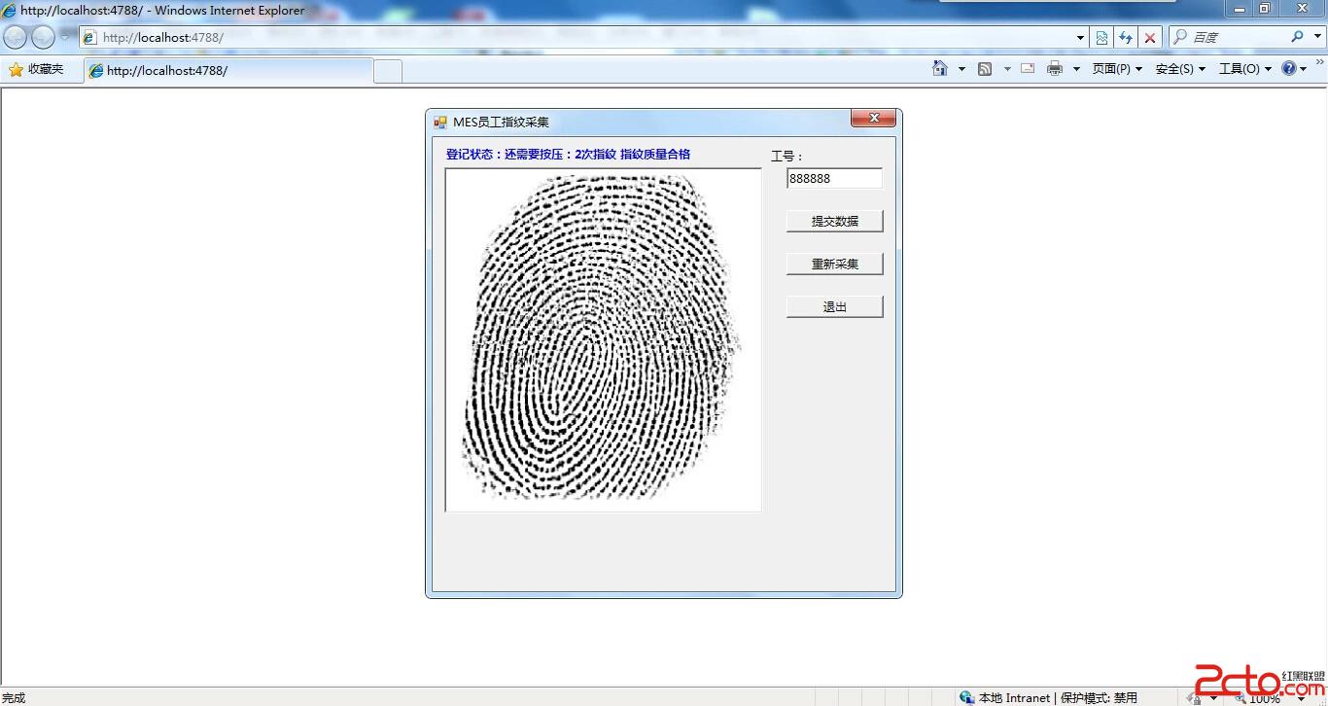
Task: Click the 完成 status bar text
Action: click(14, 698)
